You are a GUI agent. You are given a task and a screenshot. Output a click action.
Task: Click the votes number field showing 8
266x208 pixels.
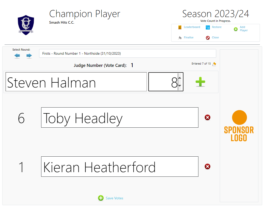pos(163,82)
